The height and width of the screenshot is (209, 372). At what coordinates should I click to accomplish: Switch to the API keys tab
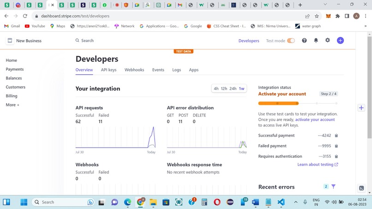(x=108, y=70)
